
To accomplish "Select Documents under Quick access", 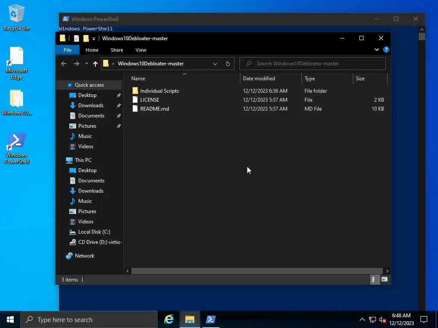I will click(91, 116).
